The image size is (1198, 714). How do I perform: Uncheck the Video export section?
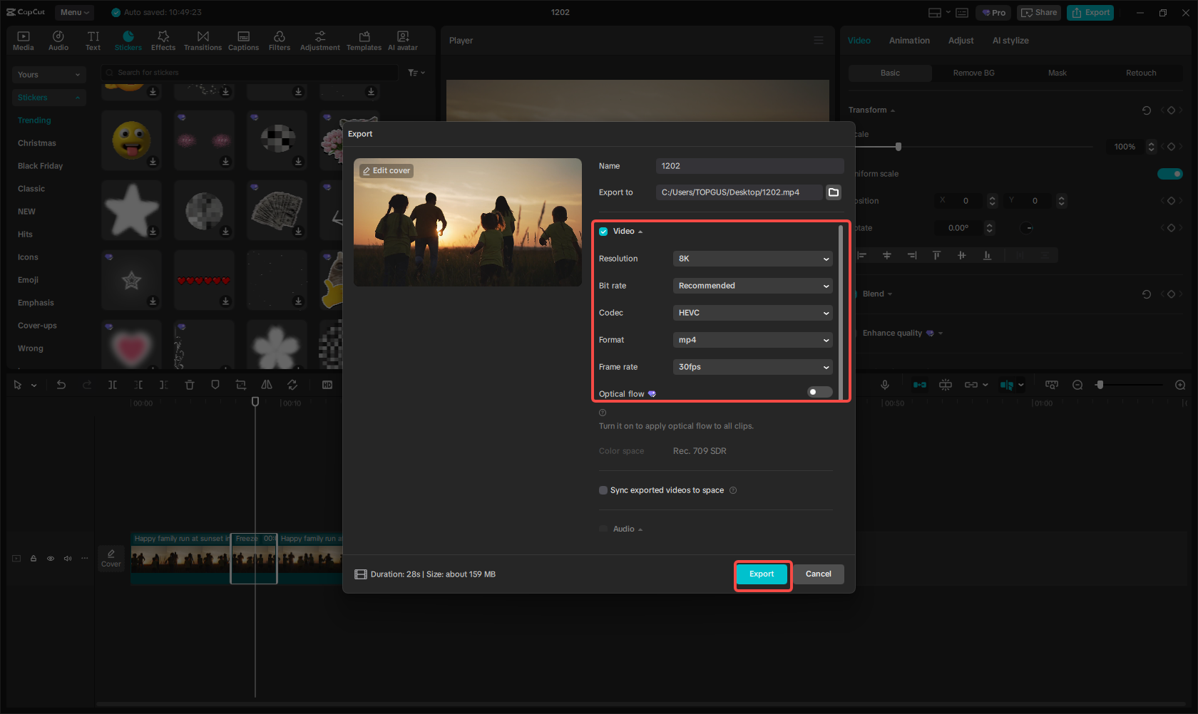coord(603,231)
